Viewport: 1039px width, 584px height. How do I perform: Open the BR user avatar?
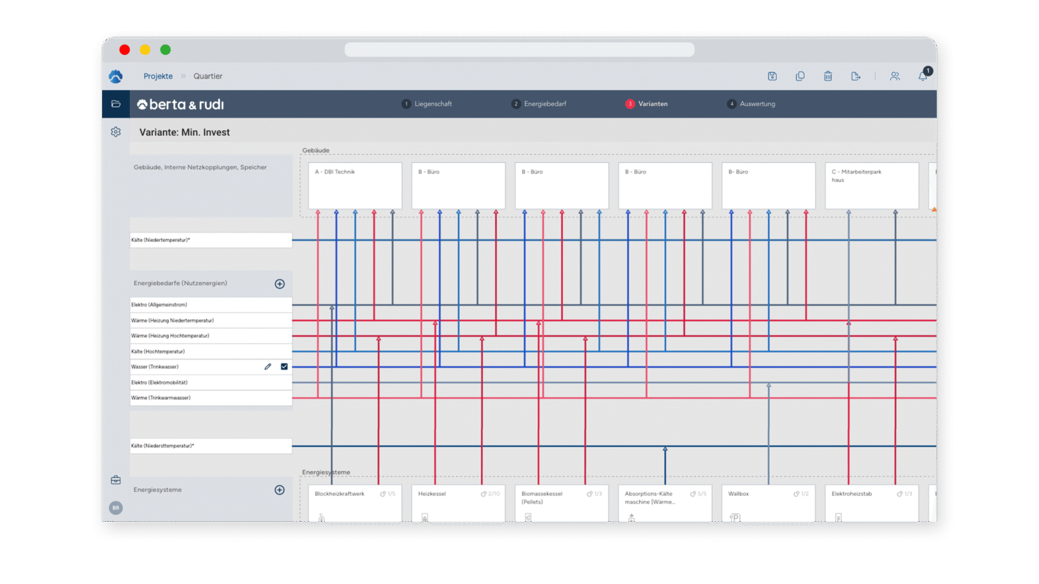click(x=116, y=508)
